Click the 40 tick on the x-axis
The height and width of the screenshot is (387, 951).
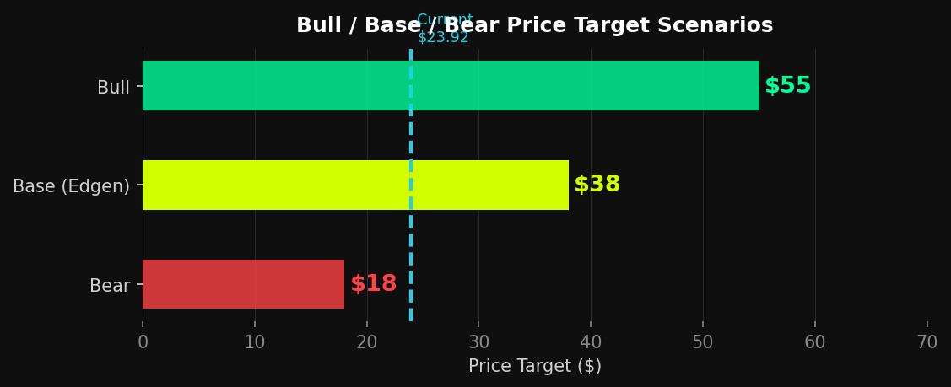tap(591, 342)
